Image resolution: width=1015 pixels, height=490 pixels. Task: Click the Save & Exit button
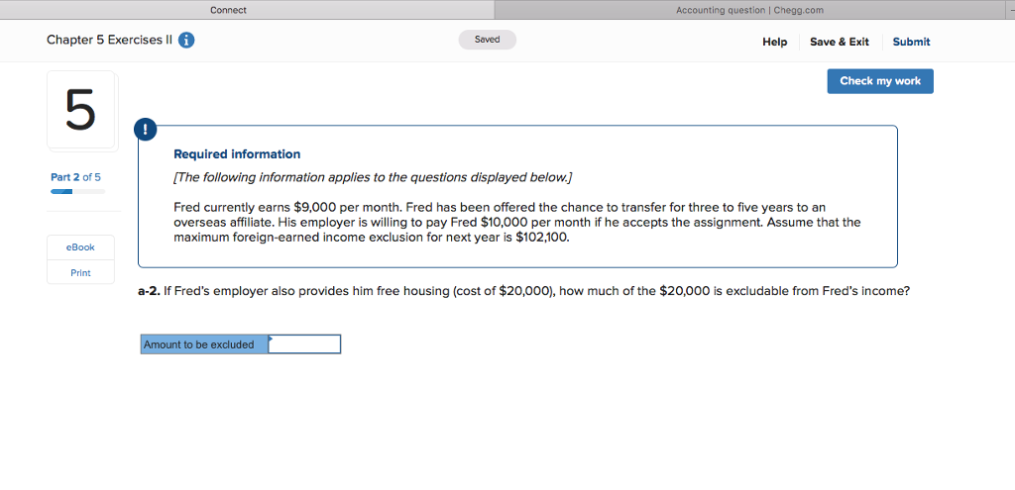(x=839, y=42)
